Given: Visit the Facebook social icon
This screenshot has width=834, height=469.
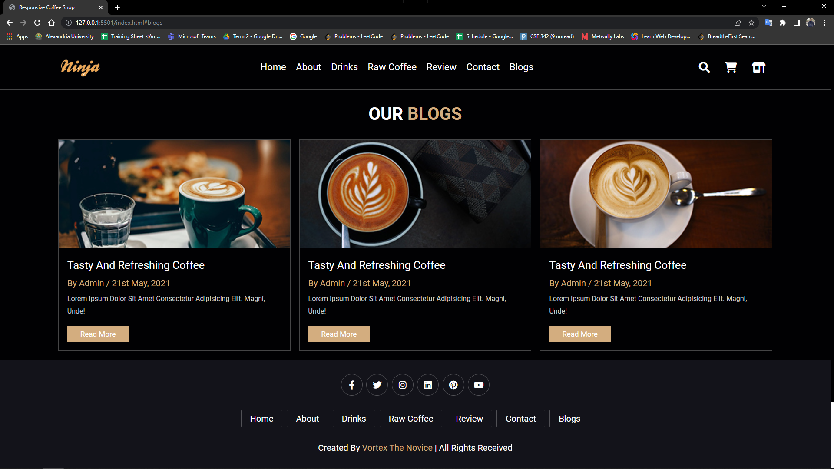Looking at the screenshot, I should tap(351, 385).
